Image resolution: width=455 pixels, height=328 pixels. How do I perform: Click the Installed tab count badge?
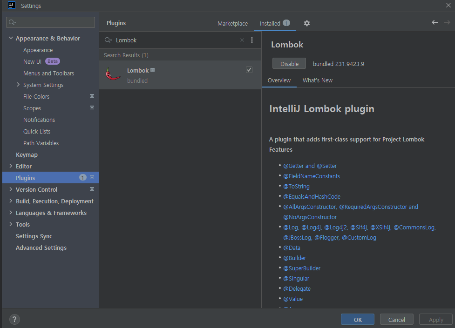tap(286, 23)
